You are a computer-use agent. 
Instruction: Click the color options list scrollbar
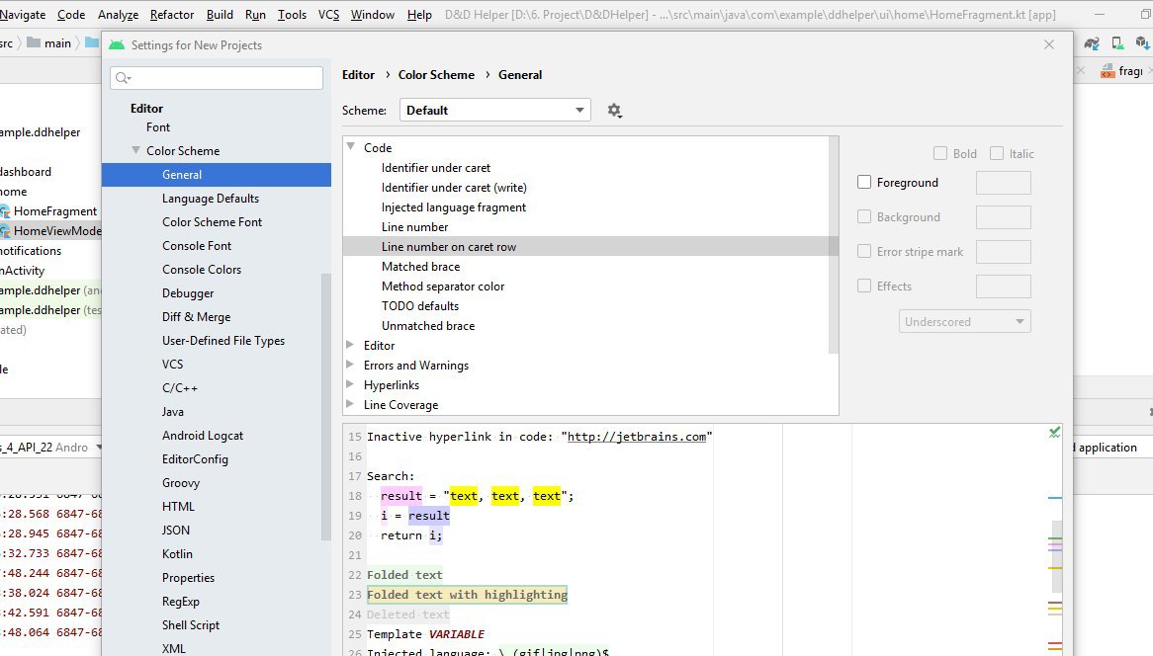click(834, 245)
